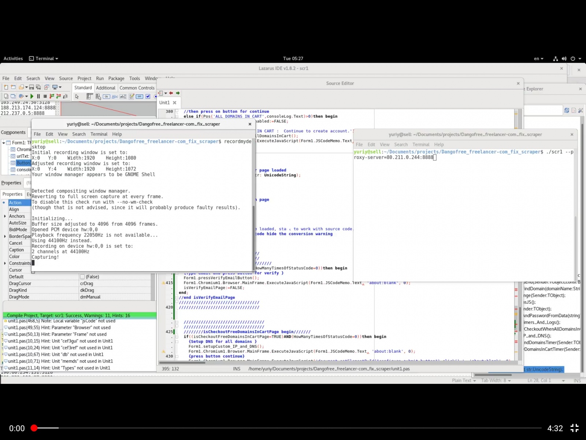
Task: Switch to the Additional palette tab
Action: point(105,88)
